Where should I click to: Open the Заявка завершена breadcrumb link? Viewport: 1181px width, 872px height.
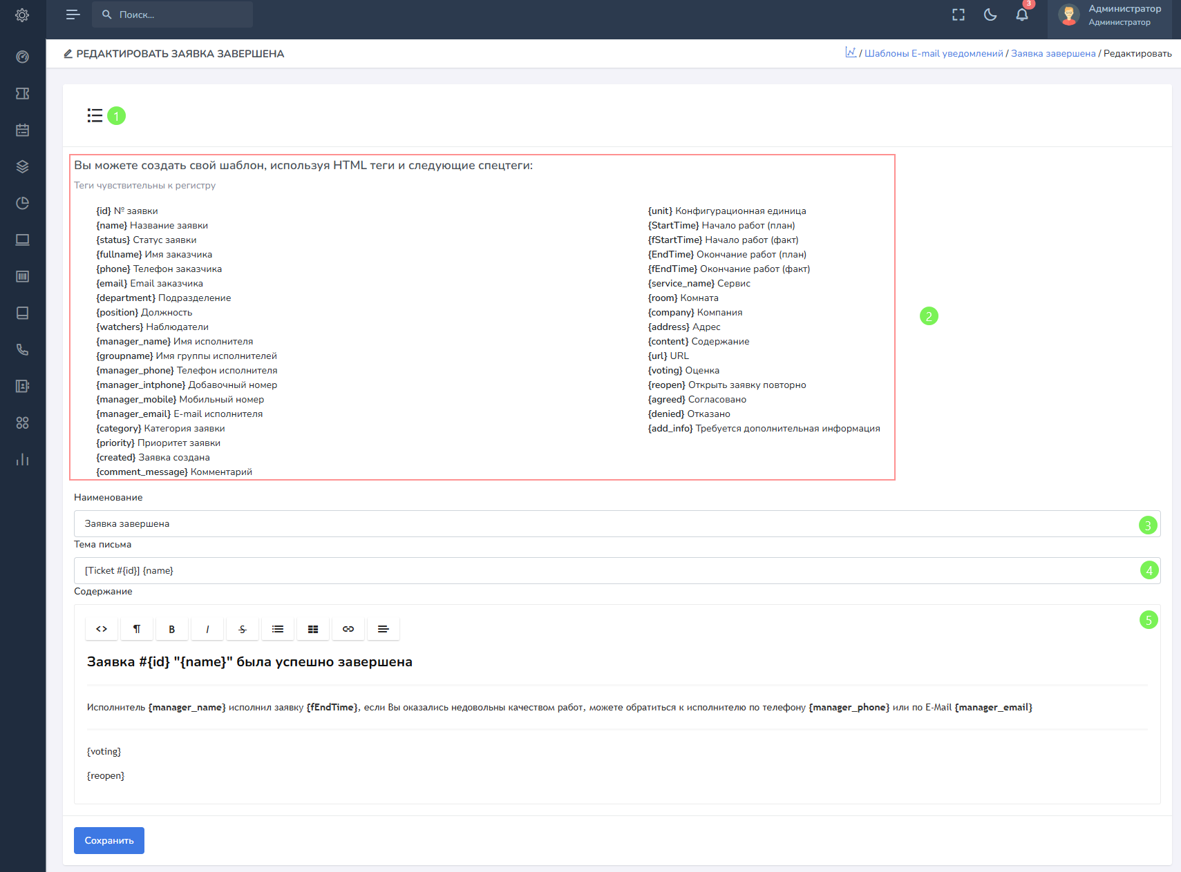[1053, 53]
